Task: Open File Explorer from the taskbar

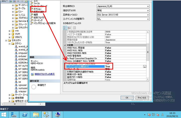Action: 36,115
